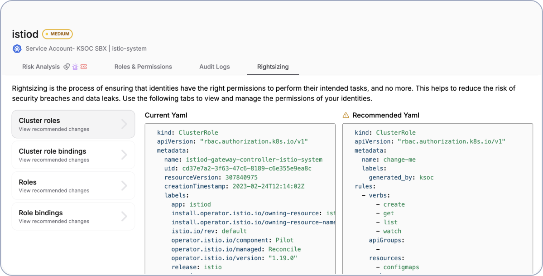The width and height of the screenshot is (543, 276).
Task: Click the purple alarm siren icon
Action: (x=75, y=67)
